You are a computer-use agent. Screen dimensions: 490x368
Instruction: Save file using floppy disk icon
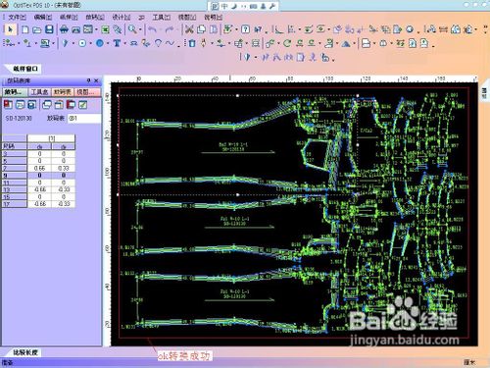tap(49, 29)
